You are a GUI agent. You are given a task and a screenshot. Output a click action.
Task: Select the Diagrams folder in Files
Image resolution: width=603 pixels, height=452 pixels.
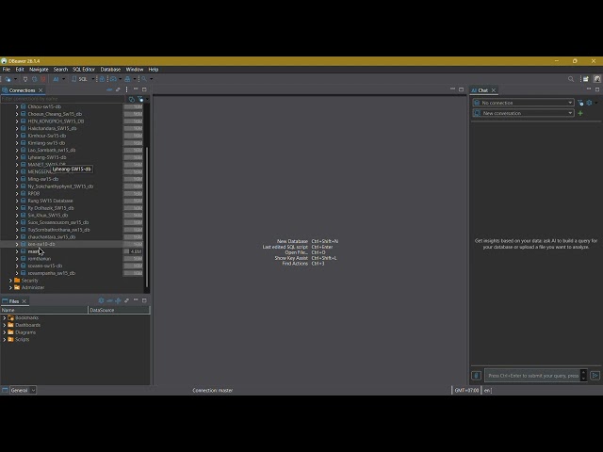pyautogui.click(x=25, y=332)
